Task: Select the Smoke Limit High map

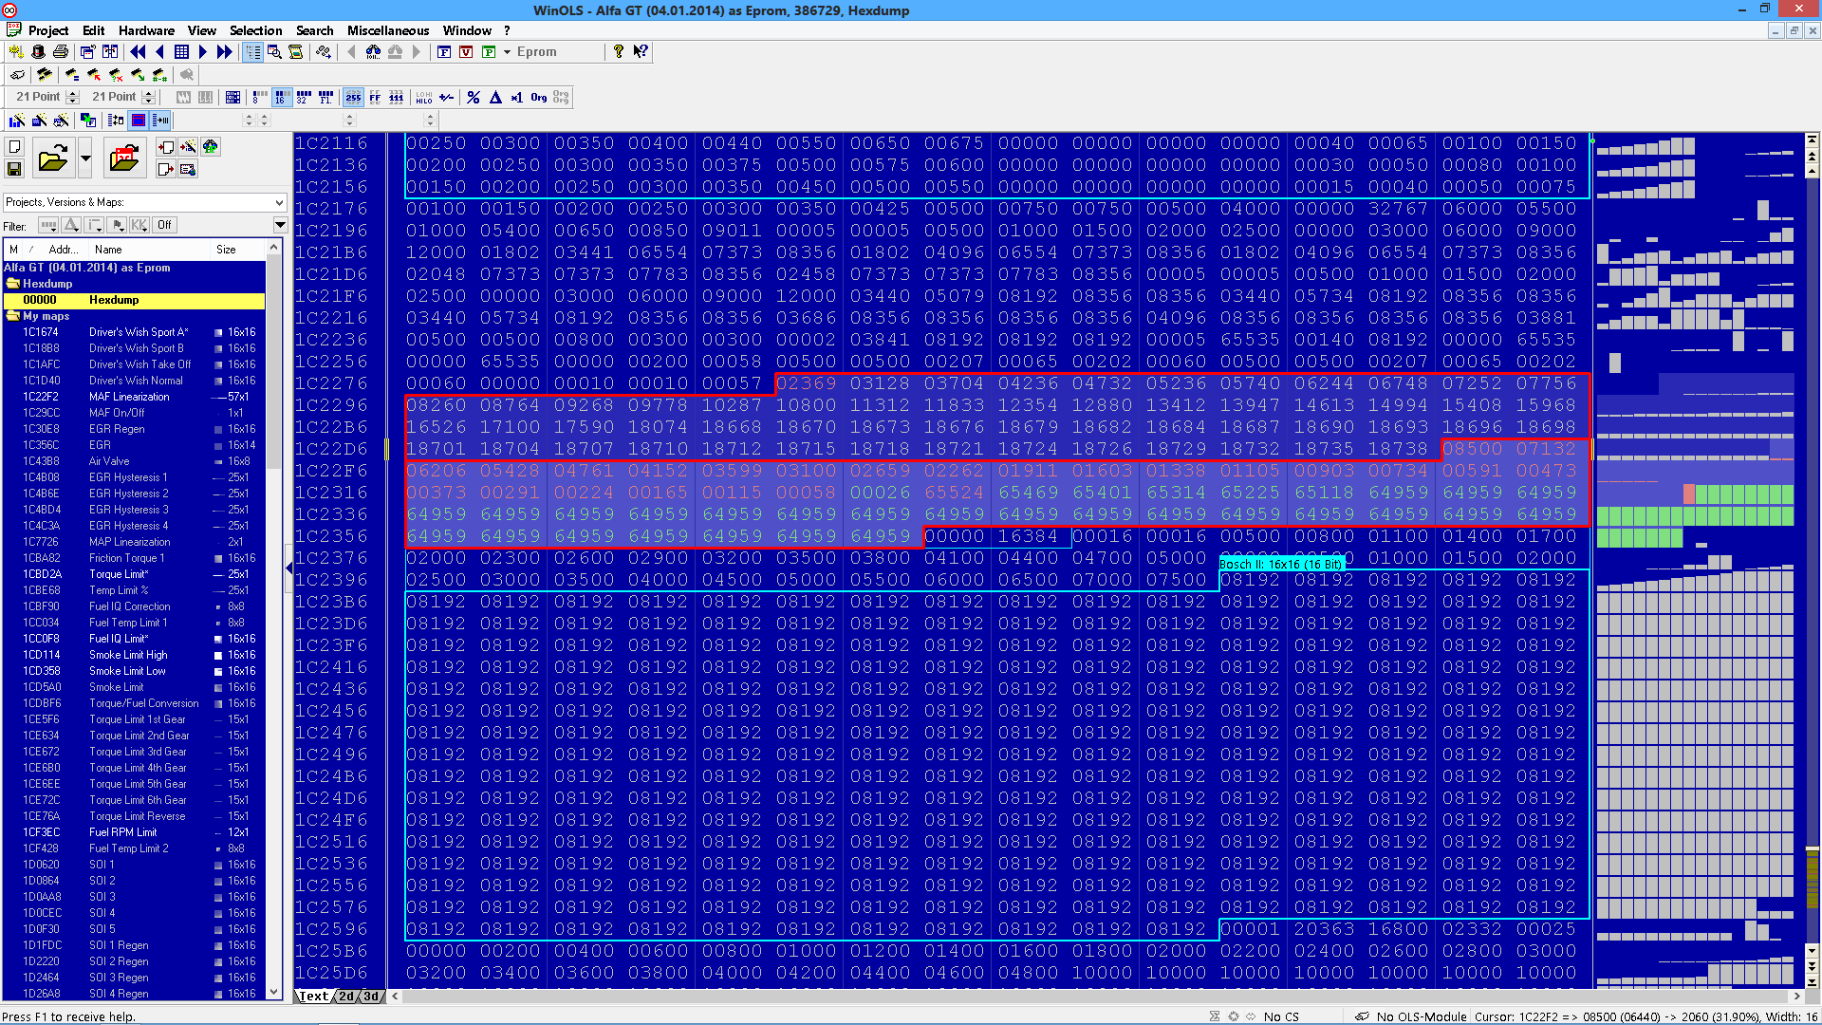Action: click(x=133, y=655)
